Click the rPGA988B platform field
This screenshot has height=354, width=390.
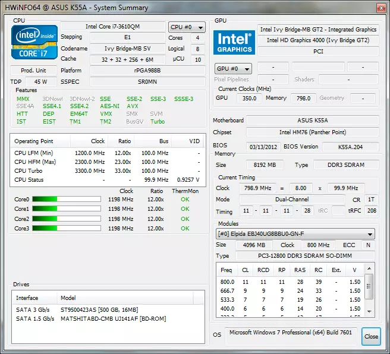(x=147, y=71)
